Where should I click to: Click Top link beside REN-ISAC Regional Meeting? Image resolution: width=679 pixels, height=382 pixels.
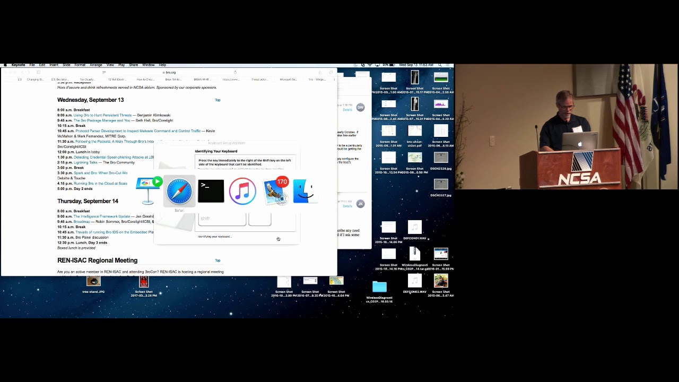coord(217,261)
